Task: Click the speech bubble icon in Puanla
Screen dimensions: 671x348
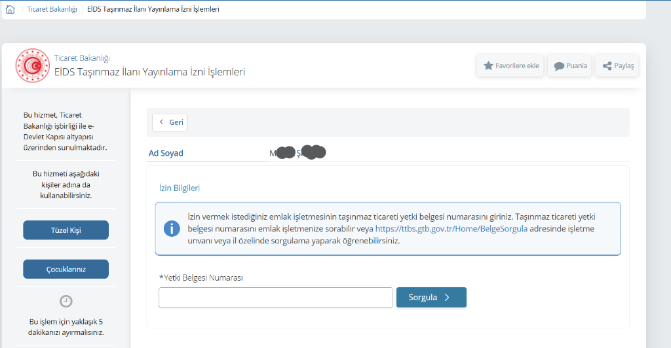Action: tap(559, 66)
